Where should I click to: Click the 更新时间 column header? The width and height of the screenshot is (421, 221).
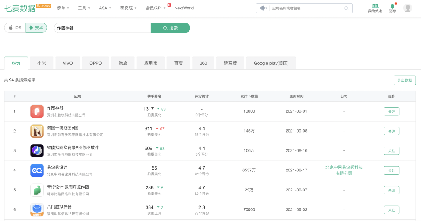pyautogui.click(x=296, y=96)
